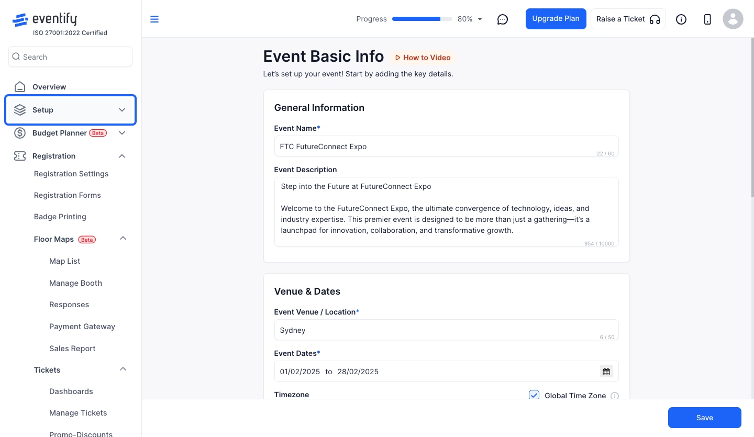This screenshot has height=437, width=754.
Task: Open Registration Settings
Action: (x=71, y=174)
